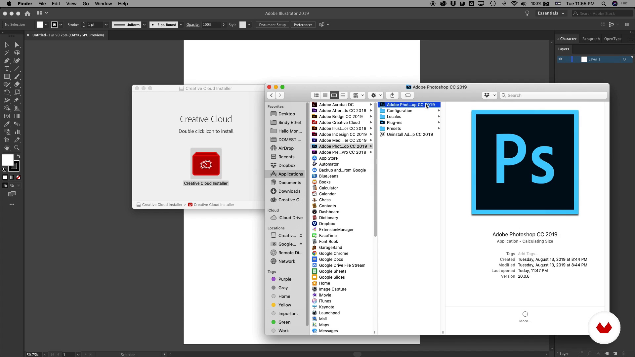Select Uninstall Ad...p CC 2019 option
This screenshot has width=635, height=357.
pyautogui.click(x=409, y=134)
